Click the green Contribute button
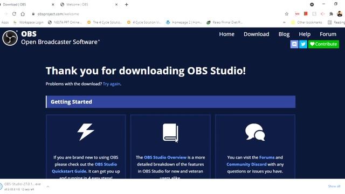This screenshot has height=194, width=345. [x=323, y=44]
